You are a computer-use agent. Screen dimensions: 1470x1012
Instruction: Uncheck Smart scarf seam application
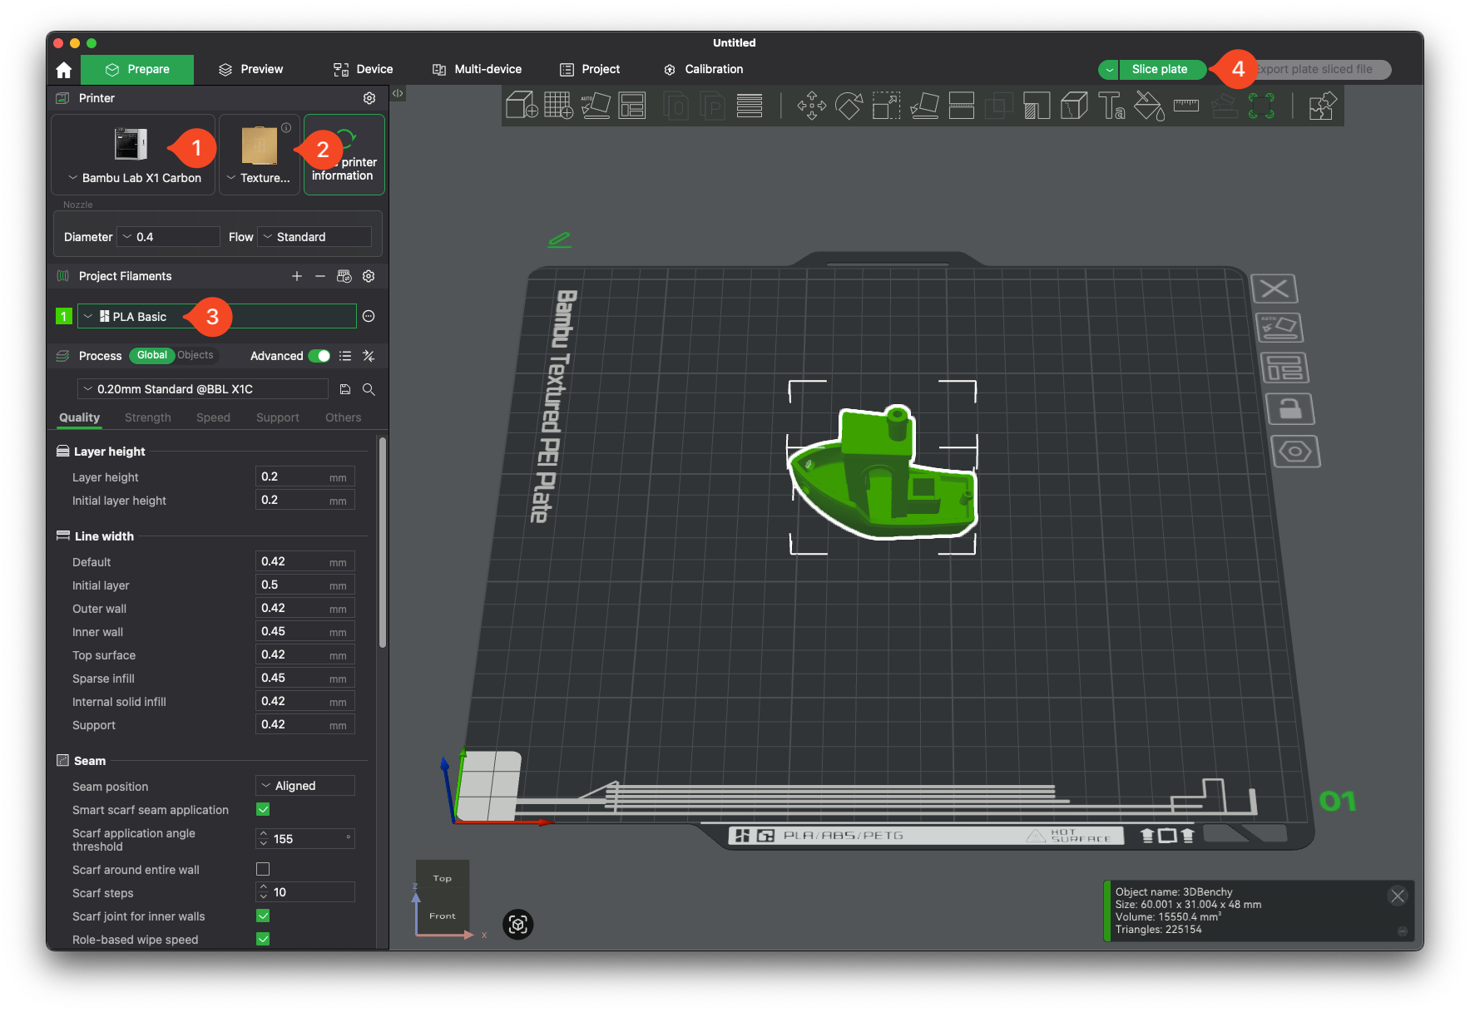pyautogui.click(x=263, y=809)
